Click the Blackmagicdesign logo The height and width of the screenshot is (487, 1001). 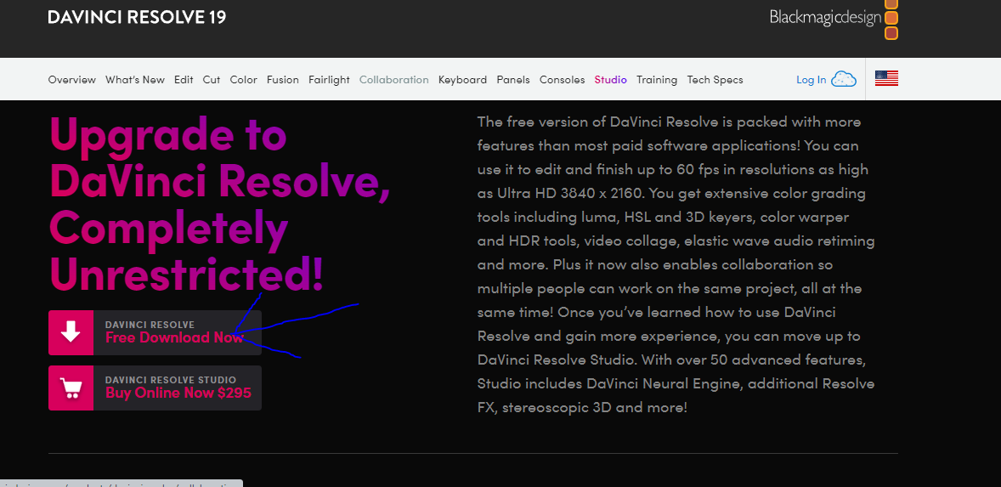pyautogui.click(x=834, y=18)
